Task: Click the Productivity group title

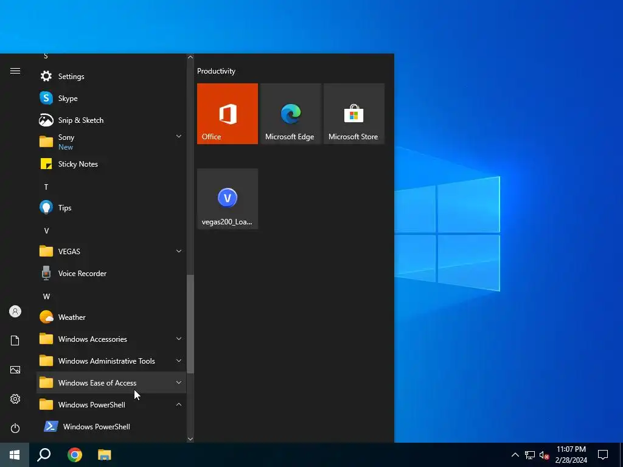Action: click(216, 71)
